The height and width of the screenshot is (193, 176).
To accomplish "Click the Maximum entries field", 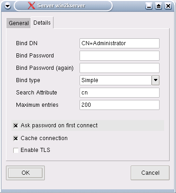I will click(x=119, y=105).
